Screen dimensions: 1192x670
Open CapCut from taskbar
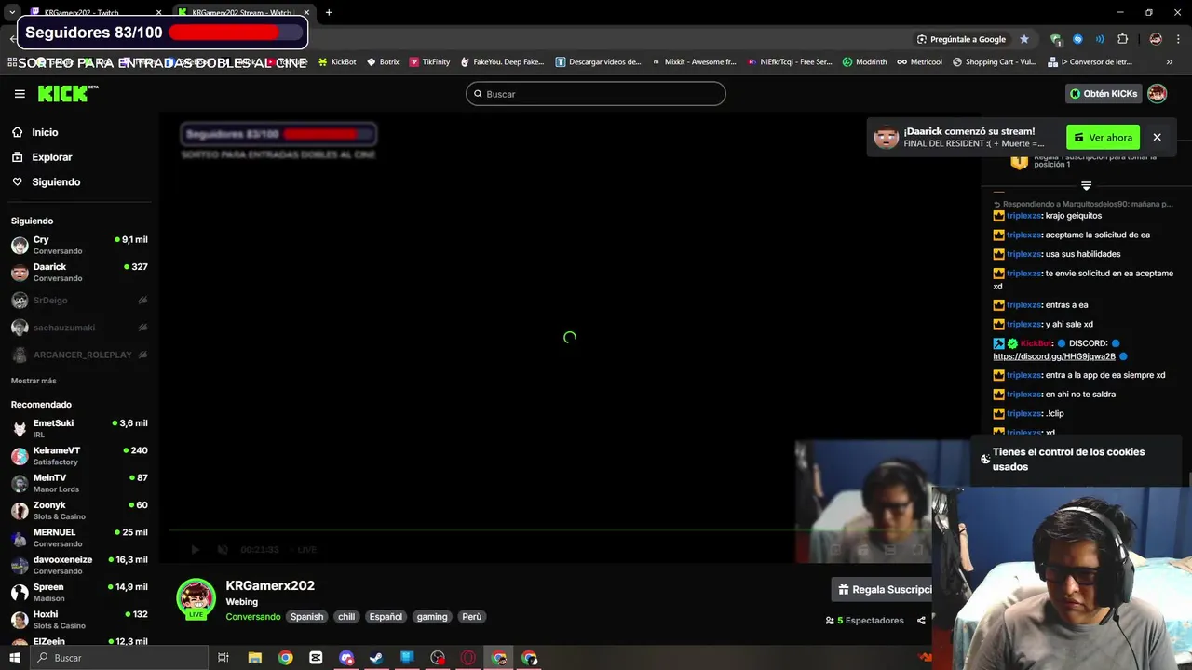tap(316, 658)
